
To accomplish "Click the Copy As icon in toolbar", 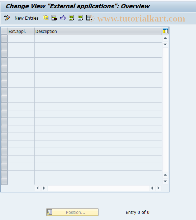I will pyautogui.click(x=46, y=18).
